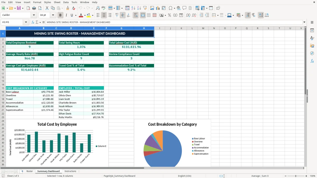Expand the formula bar
The image size is (317, 178).
[304, 22]
